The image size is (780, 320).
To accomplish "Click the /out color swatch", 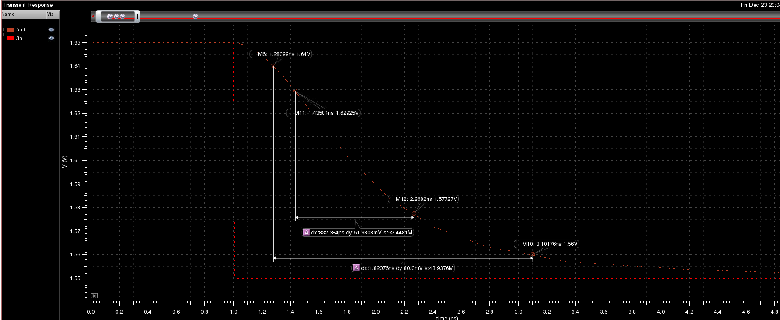I will tap(11, 30).
